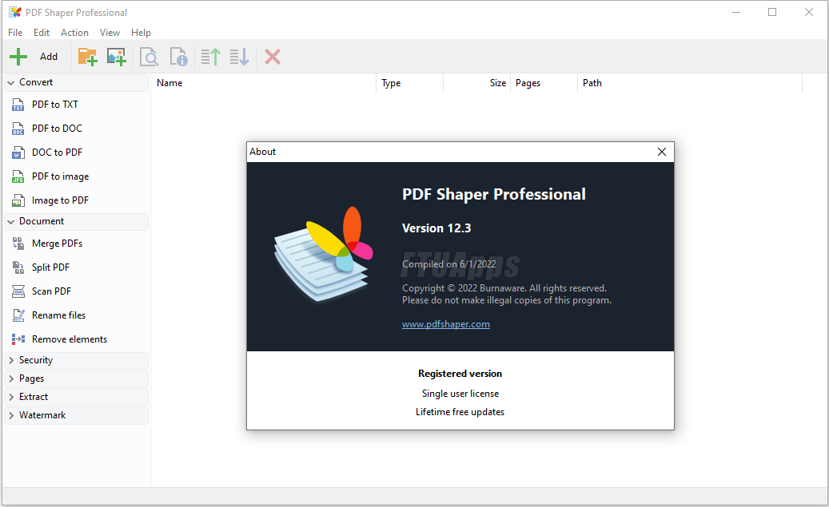The image size is (829, 507).
Task: Click the Merge PDFs icon
Action: click(18, 244)
